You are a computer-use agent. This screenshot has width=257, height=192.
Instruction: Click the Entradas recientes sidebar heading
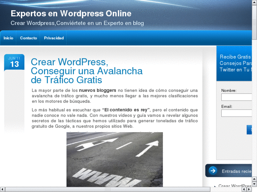click(237, 171)
